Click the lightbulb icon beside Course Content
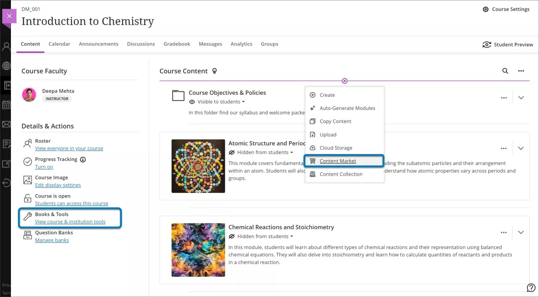 [215, 71]
